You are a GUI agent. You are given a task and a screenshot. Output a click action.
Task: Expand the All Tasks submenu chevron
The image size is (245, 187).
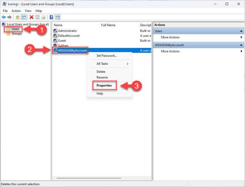pos(127,64)
